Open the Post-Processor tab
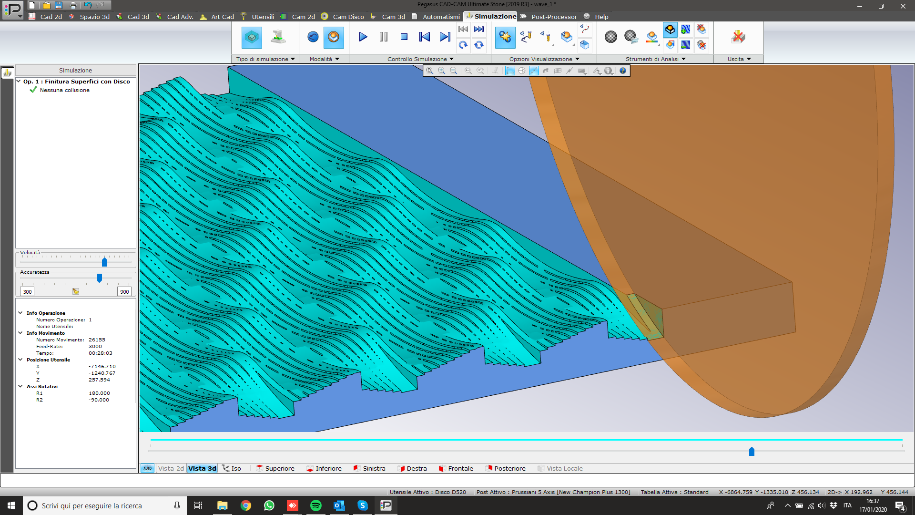The width and height of the screenshot is (915, 515). tap(549, 17)
